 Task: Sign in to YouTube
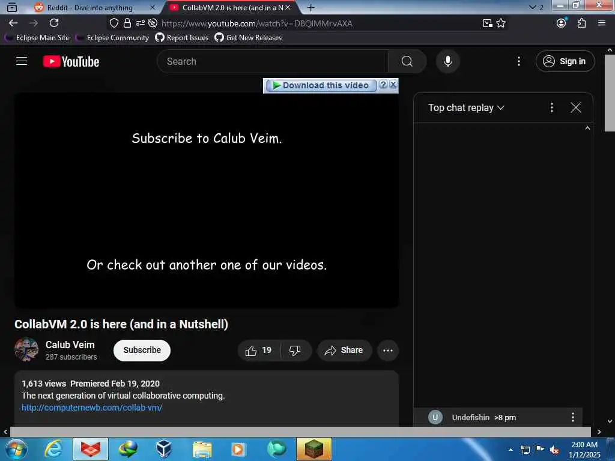click(x=565, y=61)
